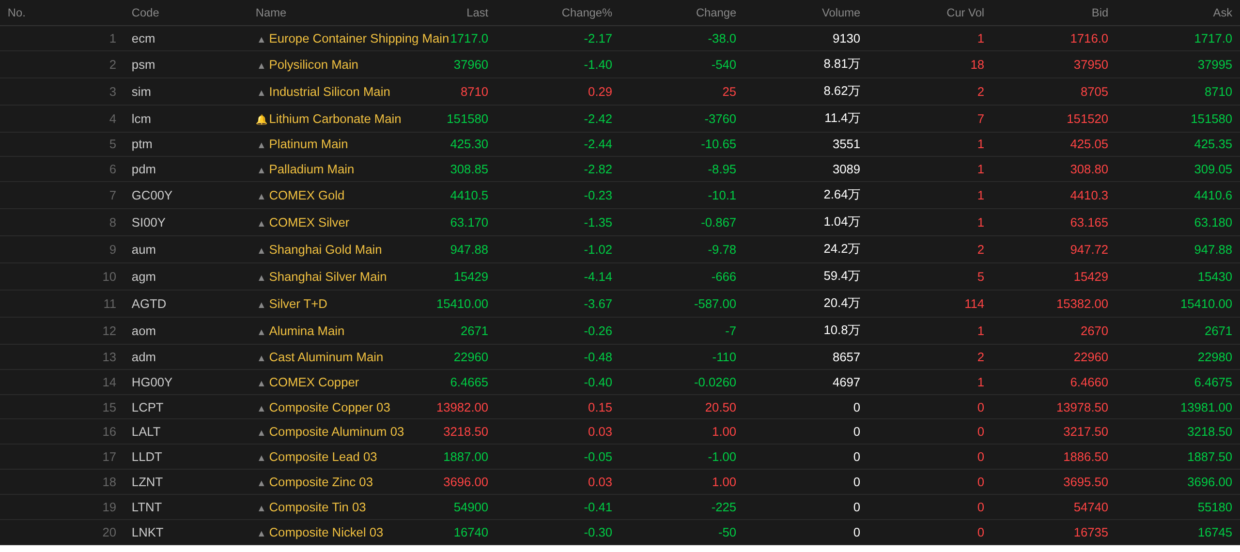Select the code cell LCPT
This screenshot has width=1240, height=552.
[x=147, y=407]
